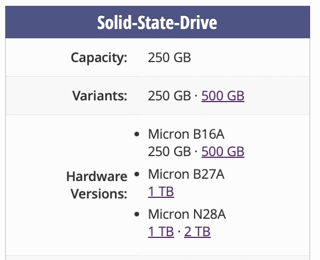Click the Solid-State-Drive section header
320x260 pixels.
(157, 22)
